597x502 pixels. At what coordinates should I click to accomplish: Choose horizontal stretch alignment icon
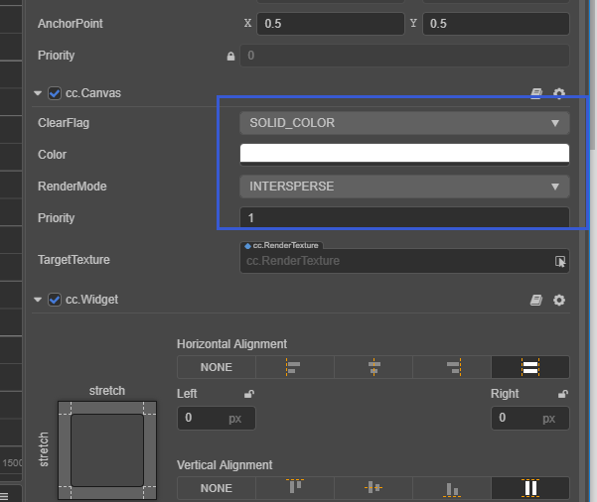click(x=530, y=367)
